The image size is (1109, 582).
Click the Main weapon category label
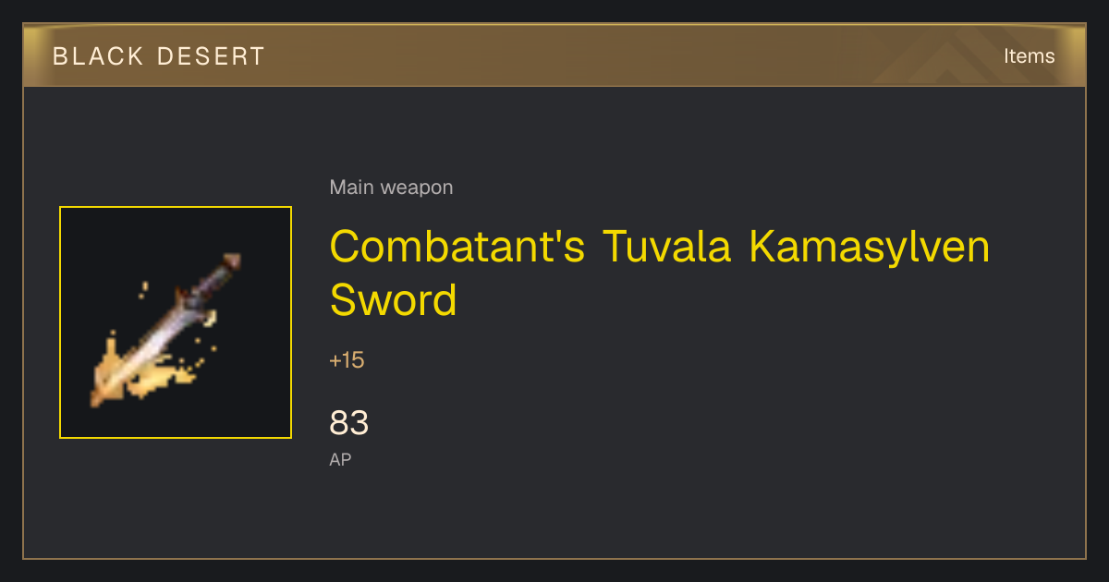tap(391, 188)
